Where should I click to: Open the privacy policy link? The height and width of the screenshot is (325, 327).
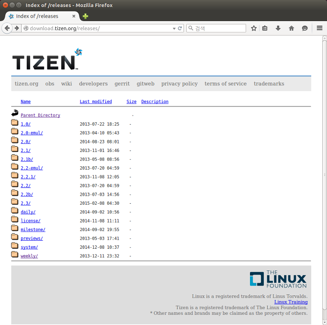pyautogui.click(x=180, y=83)
